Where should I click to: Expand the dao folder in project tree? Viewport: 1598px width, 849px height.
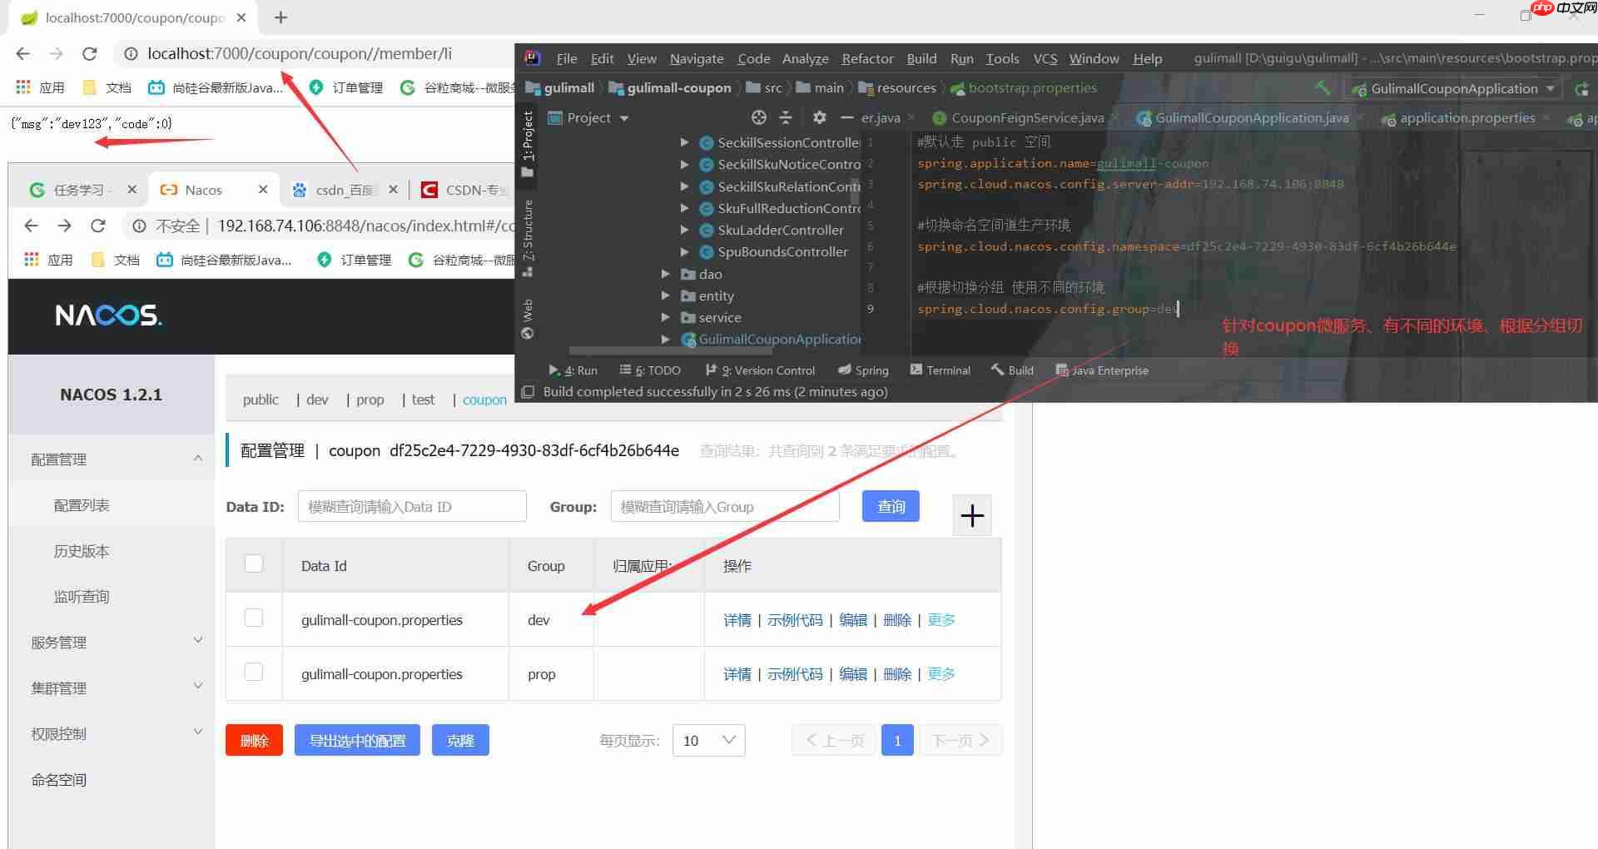[665, 274]
